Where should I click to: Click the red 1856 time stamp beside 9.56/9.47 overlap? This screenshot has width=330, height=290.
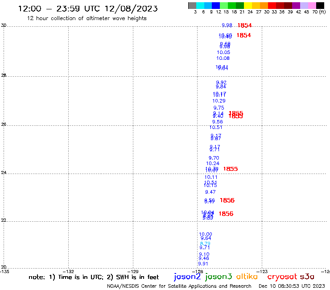tap(227, 200)
